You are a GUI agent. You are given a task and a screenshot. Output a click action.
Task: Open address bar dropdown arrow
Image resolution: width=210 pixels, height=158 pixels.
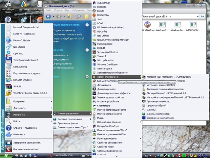(x=198, y=16)
